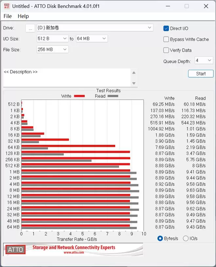Tick the Verify Data checkbox
This screenshot has width=216, height=267.
pos(166,50)
